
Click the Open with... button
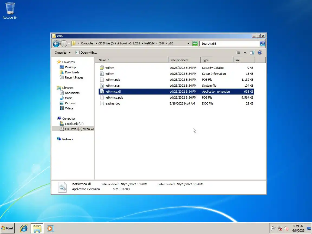86,53
